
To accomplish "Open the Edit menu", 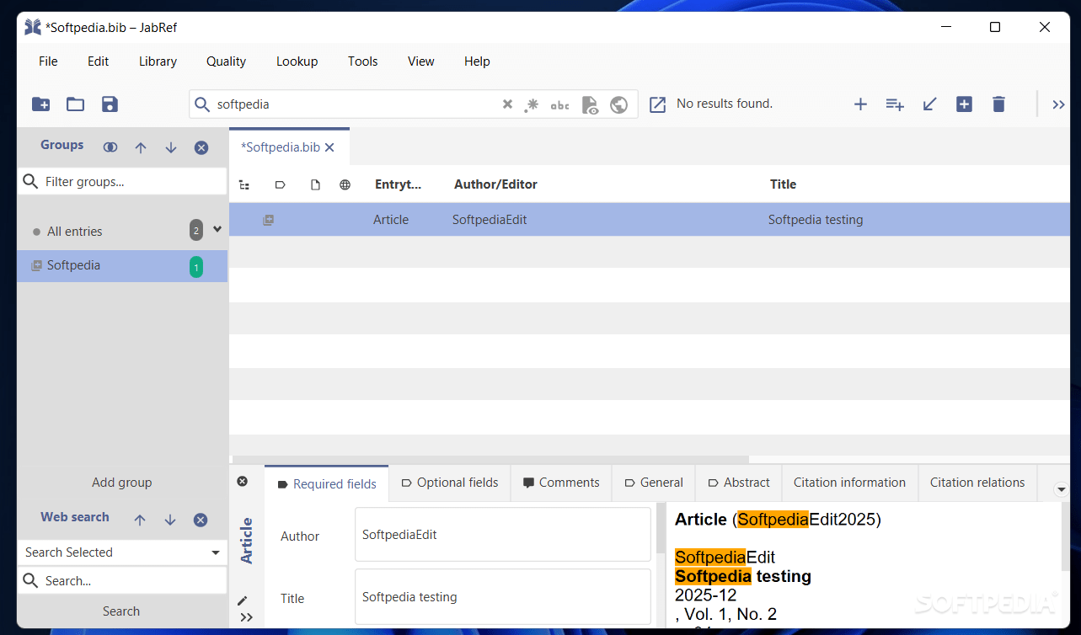I will tap(99, 61).
